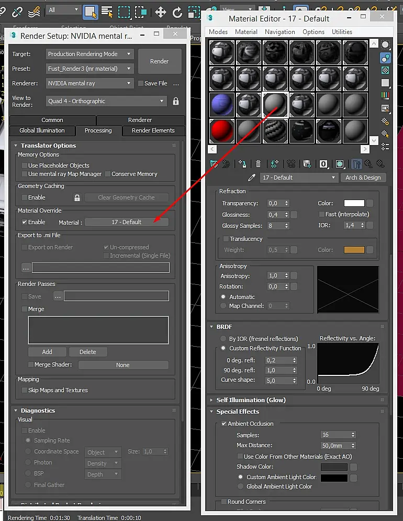Image resolution: width=403 pixels, height=521 pixels.
Task: Toggle Backlight icon in Material Editor
Action: pos(385,58)
